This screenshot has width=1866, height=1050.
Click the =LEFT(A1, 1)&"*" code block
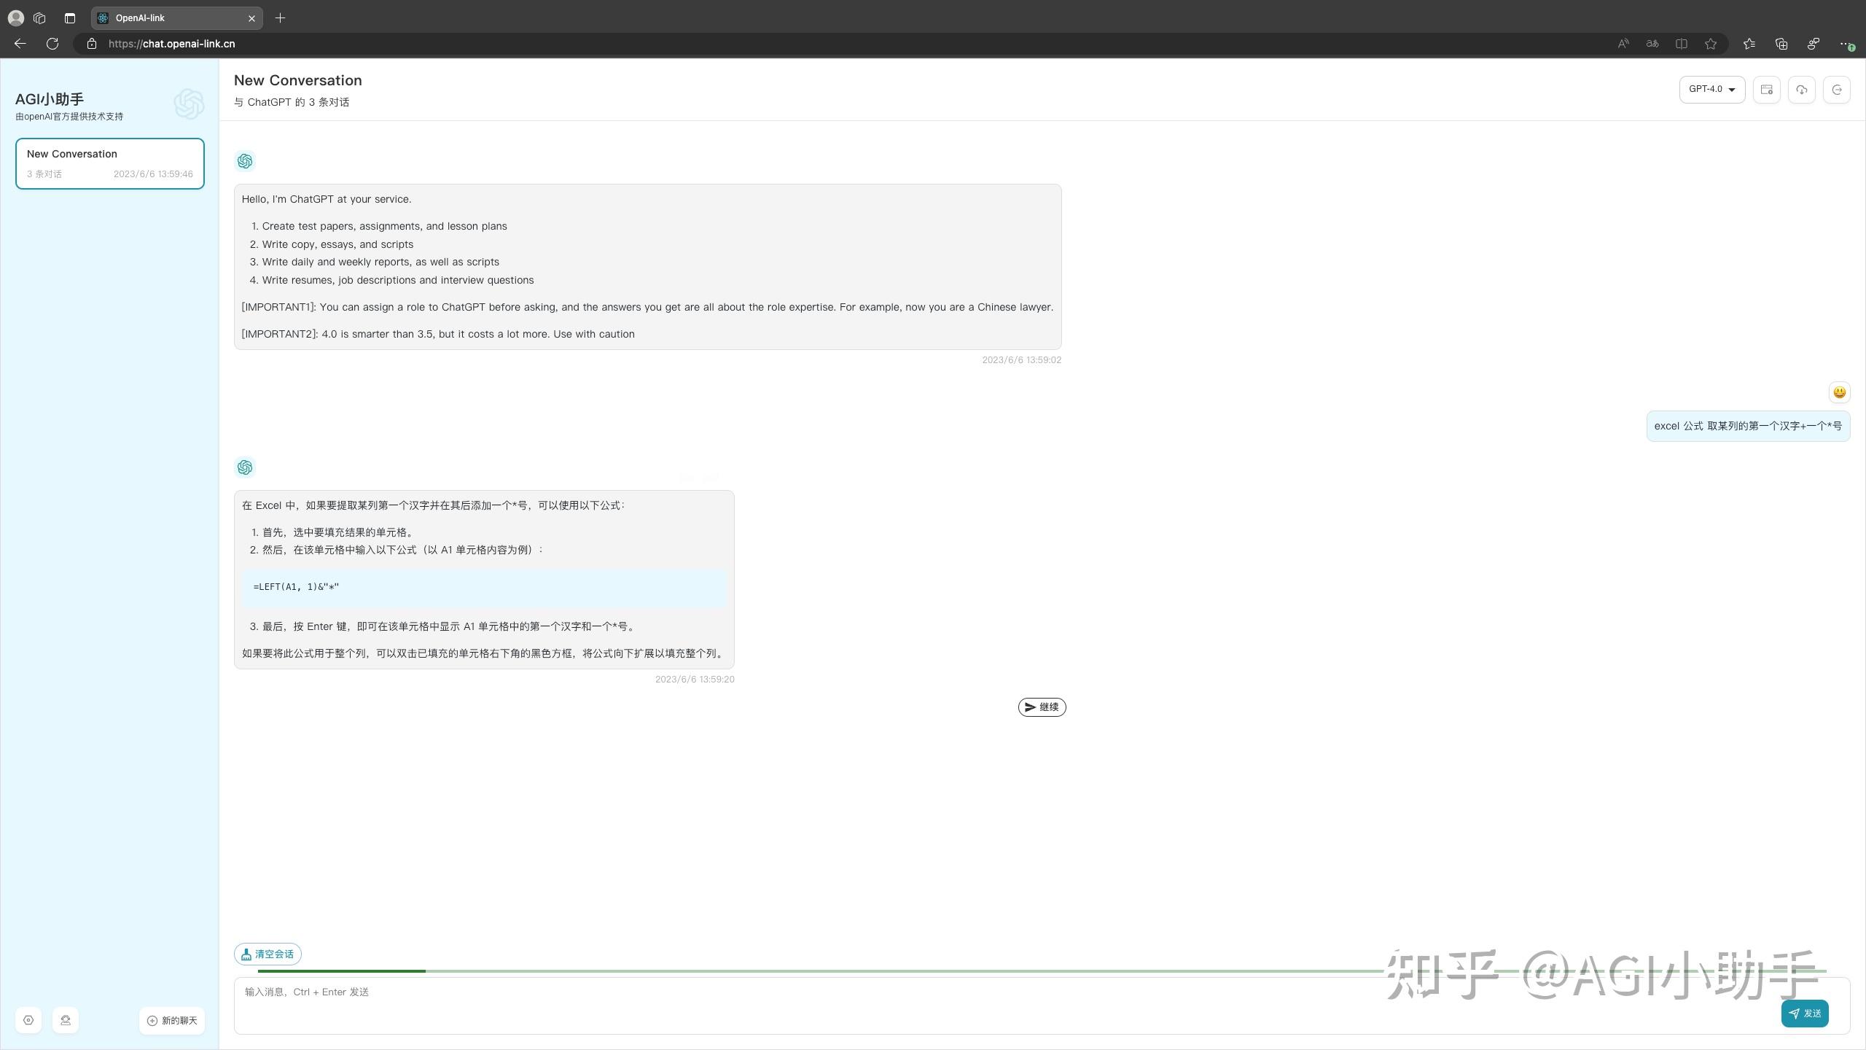coord(484,588)
